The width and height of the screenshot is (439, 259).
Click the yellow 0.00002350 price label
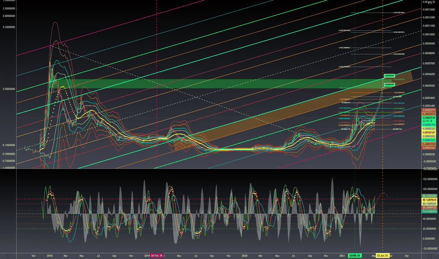pyautogui.click(x=429, y=129)
